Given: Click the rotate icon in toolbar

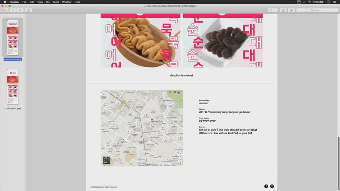Looking at the screenshot, I should [x=283, y=10].
